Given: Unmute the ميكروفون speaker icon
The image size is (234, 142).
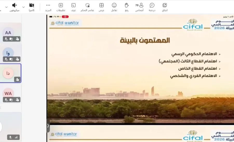Looking at the screenshot, I should coord(15,5).
